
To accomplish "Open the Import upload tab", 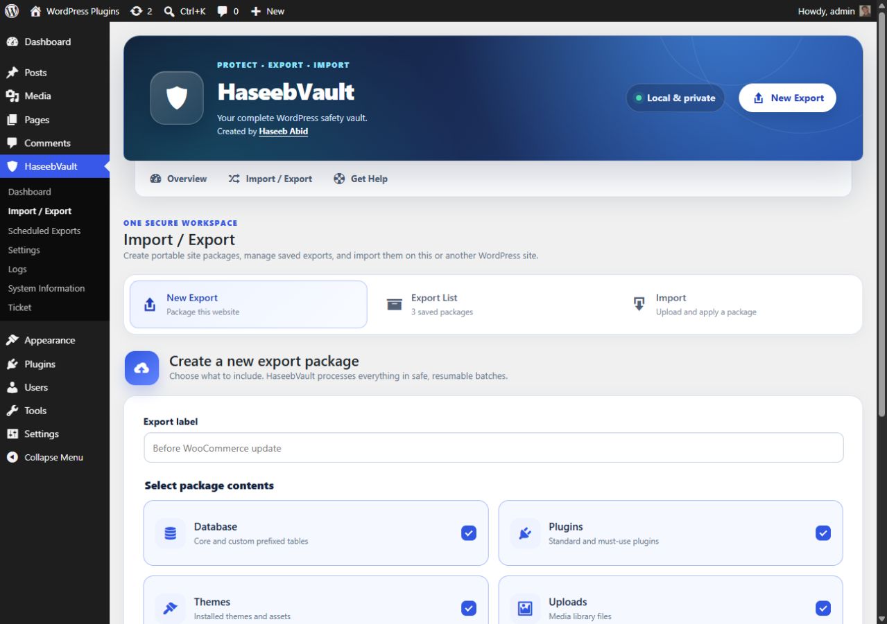I will (x=737, y=304).
